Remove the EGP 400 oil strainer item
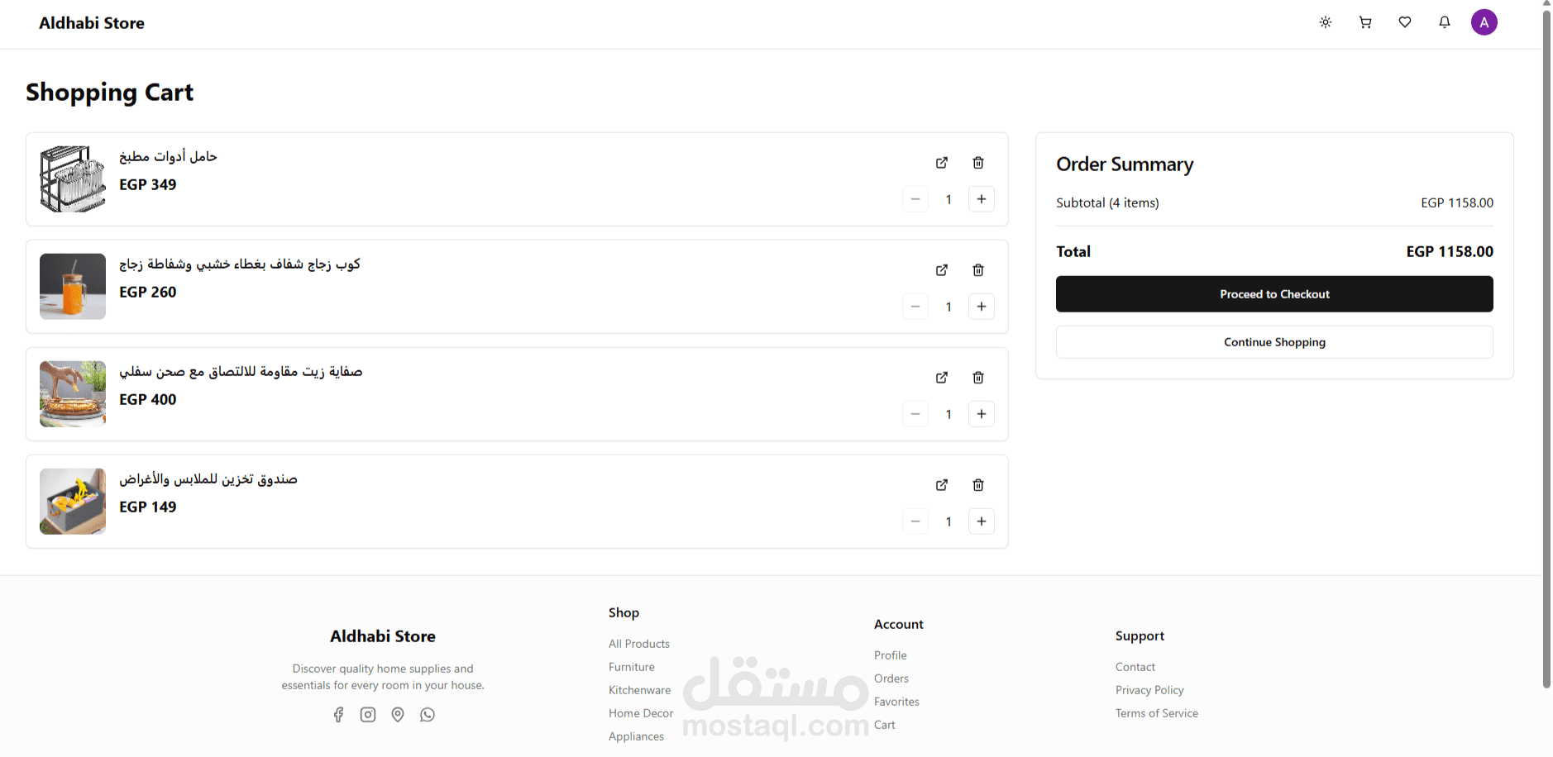 click(x=978, y=378)
